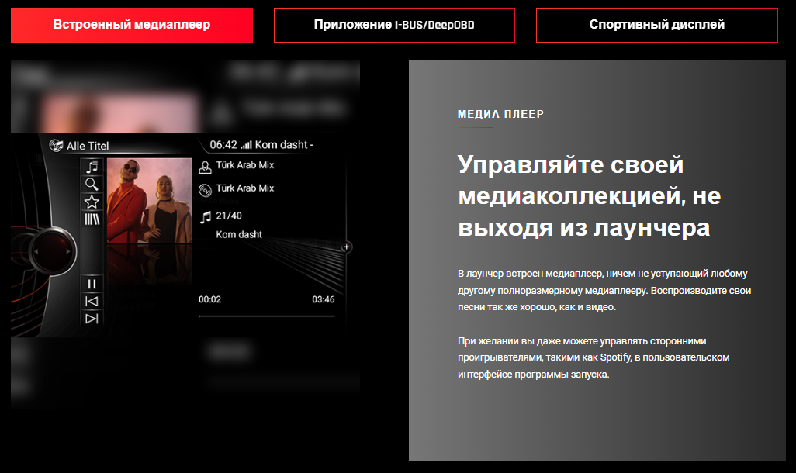Click the signal strength bars icon
This screenshot has width=796, height=473.
(246, 146)
